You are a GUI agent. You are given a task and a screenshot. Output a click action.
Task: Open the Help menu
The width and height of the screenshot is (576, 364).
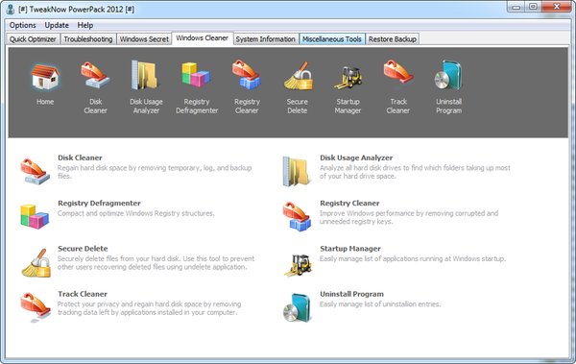click(x=85, y=25)
